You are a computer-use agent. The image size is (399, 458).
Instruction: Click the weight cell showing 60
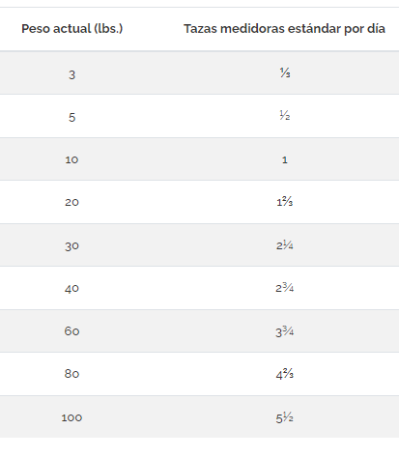click(x=71, y=331)
